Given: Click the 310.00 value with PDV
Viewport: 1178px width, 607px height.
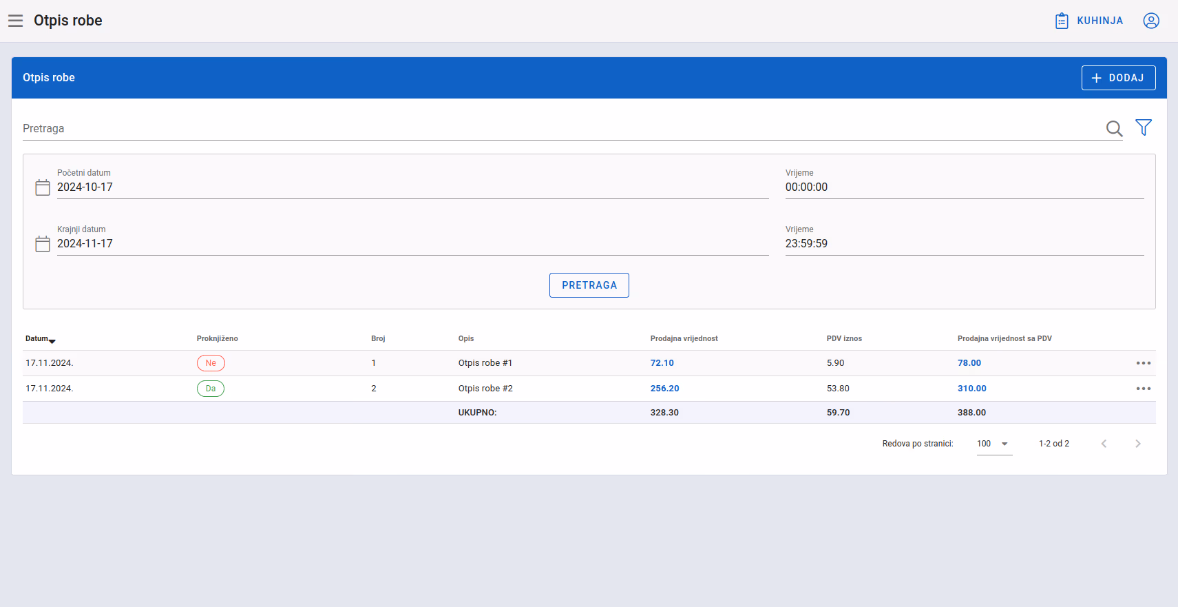Looking at the screenshot, I should click(972, 389).
